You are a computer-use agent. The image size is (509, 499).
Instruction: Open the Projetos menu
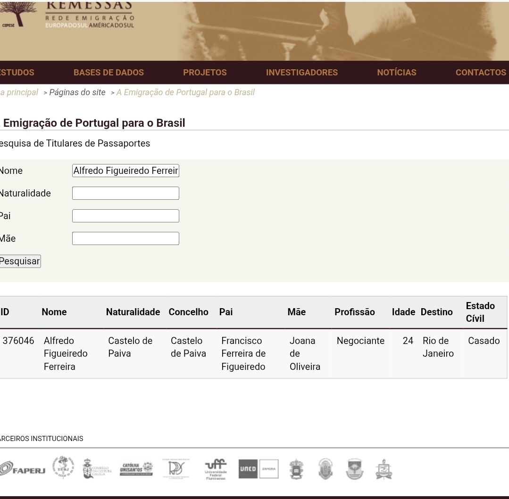coord(205,73)
